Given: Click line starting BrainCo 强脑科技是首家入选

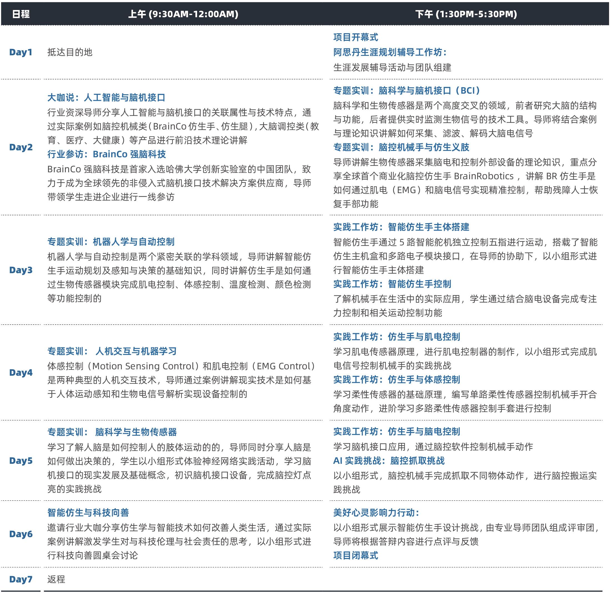Looking at the screenshot, I should point(179,169).
